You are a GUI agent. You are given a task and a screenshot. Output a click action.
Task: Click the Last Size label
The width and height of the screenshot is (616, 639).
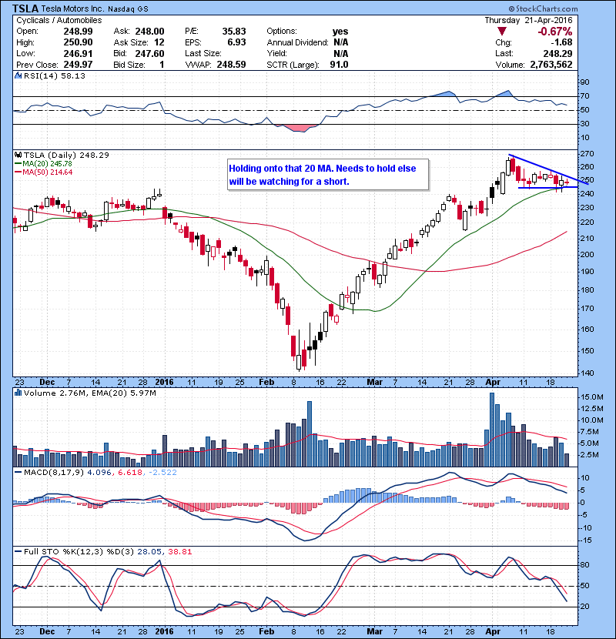(x=203, y=53)
